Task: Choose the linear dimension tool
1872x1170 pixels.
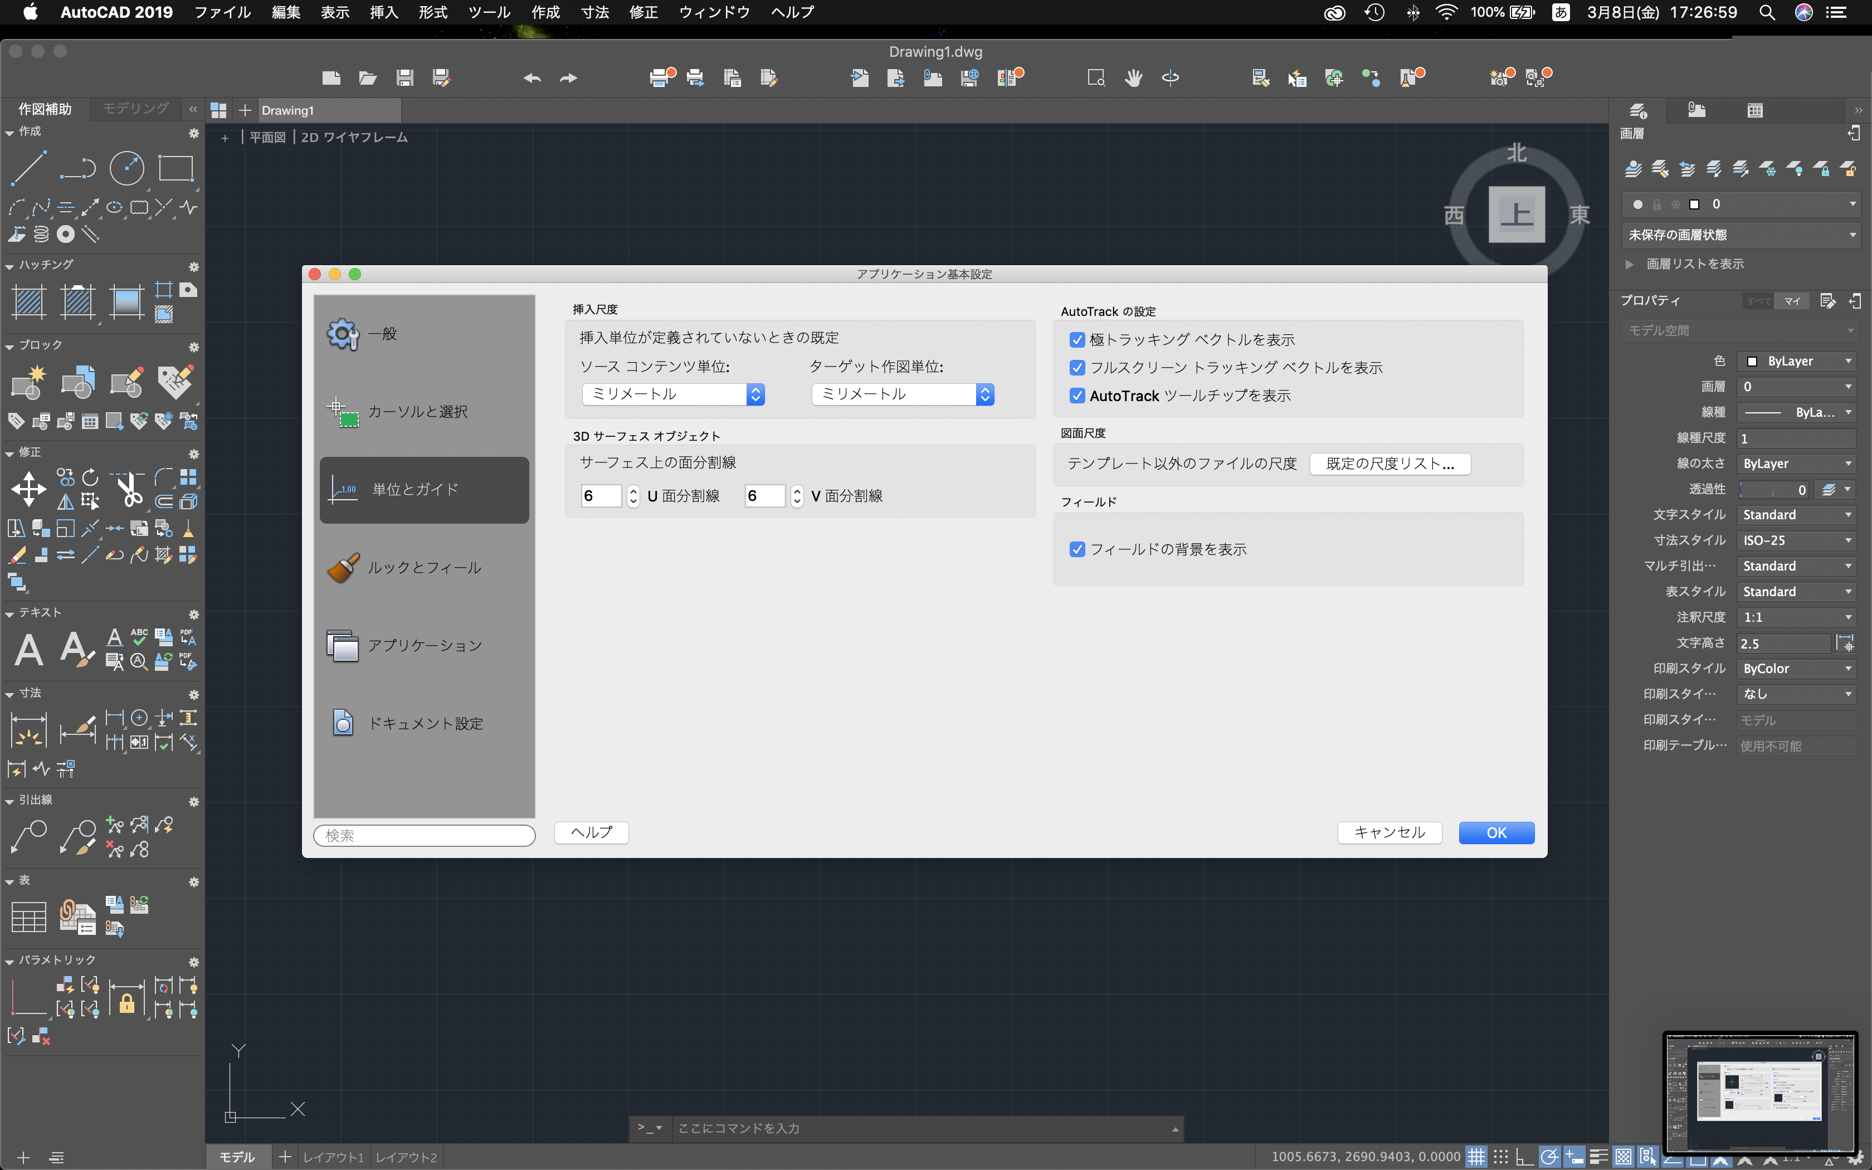Action: pos(28,730)
